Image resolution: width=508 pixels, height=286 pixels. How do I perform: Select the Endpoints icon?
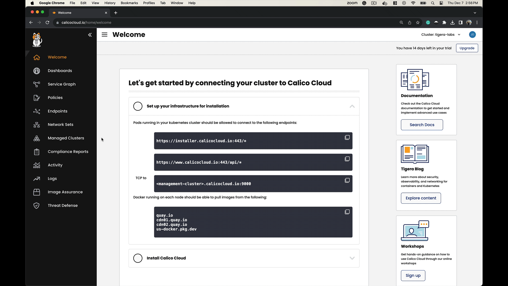(x=37, y=111)
